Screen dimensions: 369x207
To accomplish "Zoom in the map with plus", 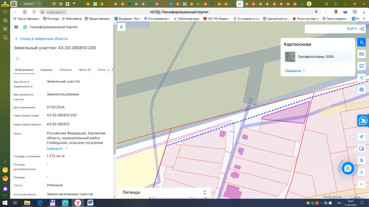I will tap(361, 172).
